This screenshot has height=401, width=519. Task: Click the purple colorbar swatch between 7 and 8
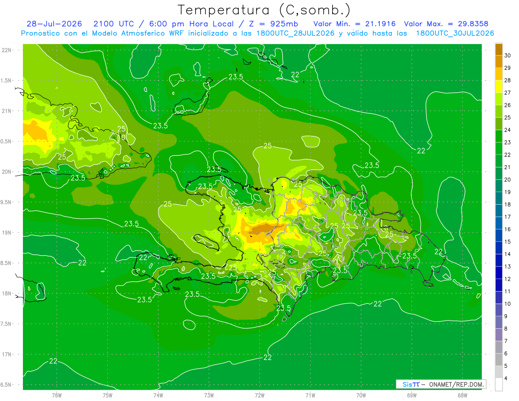499,335
